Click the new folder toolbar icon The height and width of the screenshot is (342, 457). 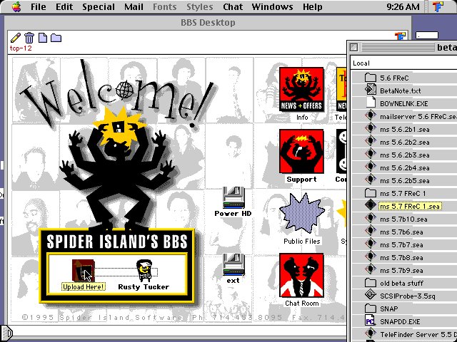point(56,38)
